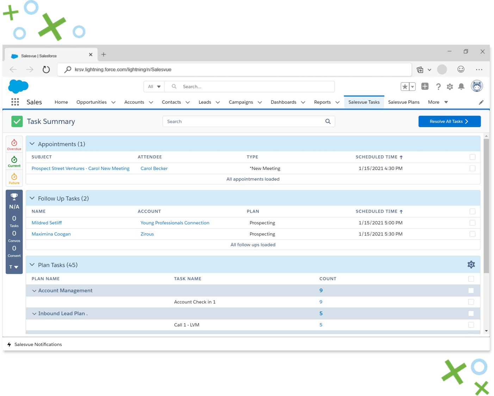
Task: Open the Favorites star icon
Action: click(405, 87)
